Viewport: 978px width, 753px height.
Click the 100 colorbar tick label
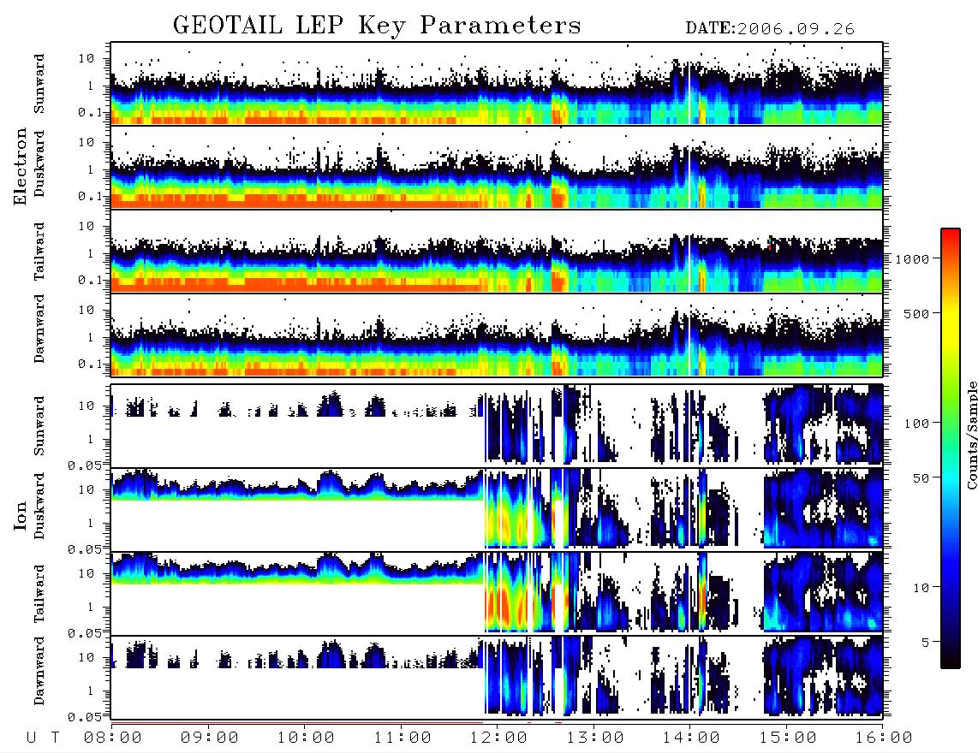tap(916, 424)
